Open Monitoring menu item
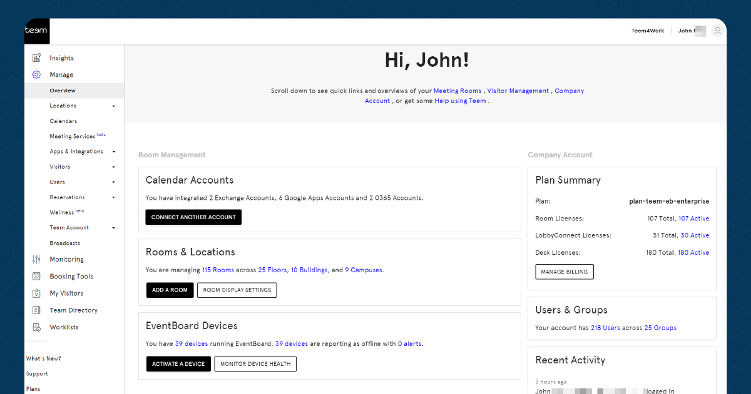 (66, 259)
